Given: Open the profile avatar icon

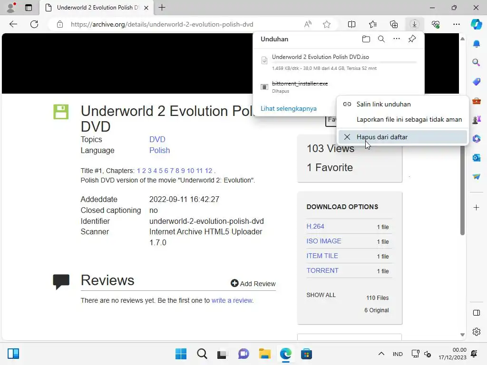Looking at the screenshot, I should [x=11, y=8].
